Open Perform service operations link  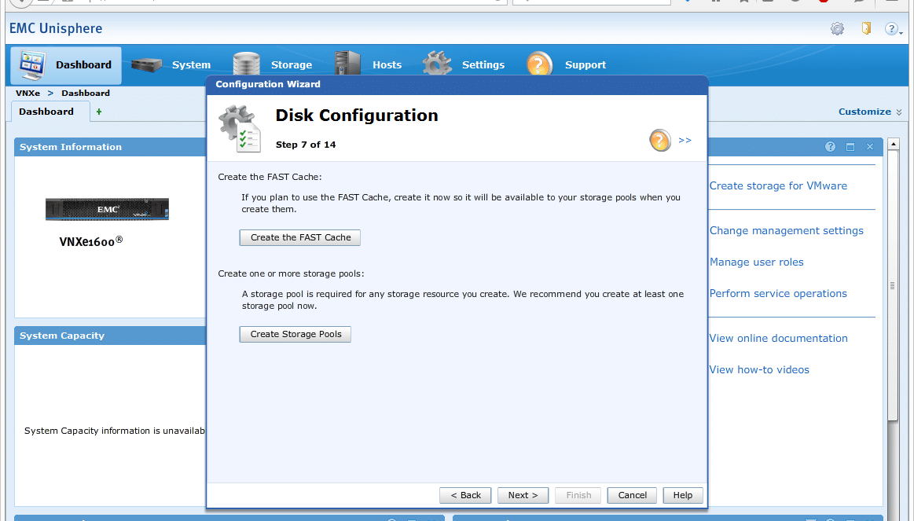[x=778, y=294]
